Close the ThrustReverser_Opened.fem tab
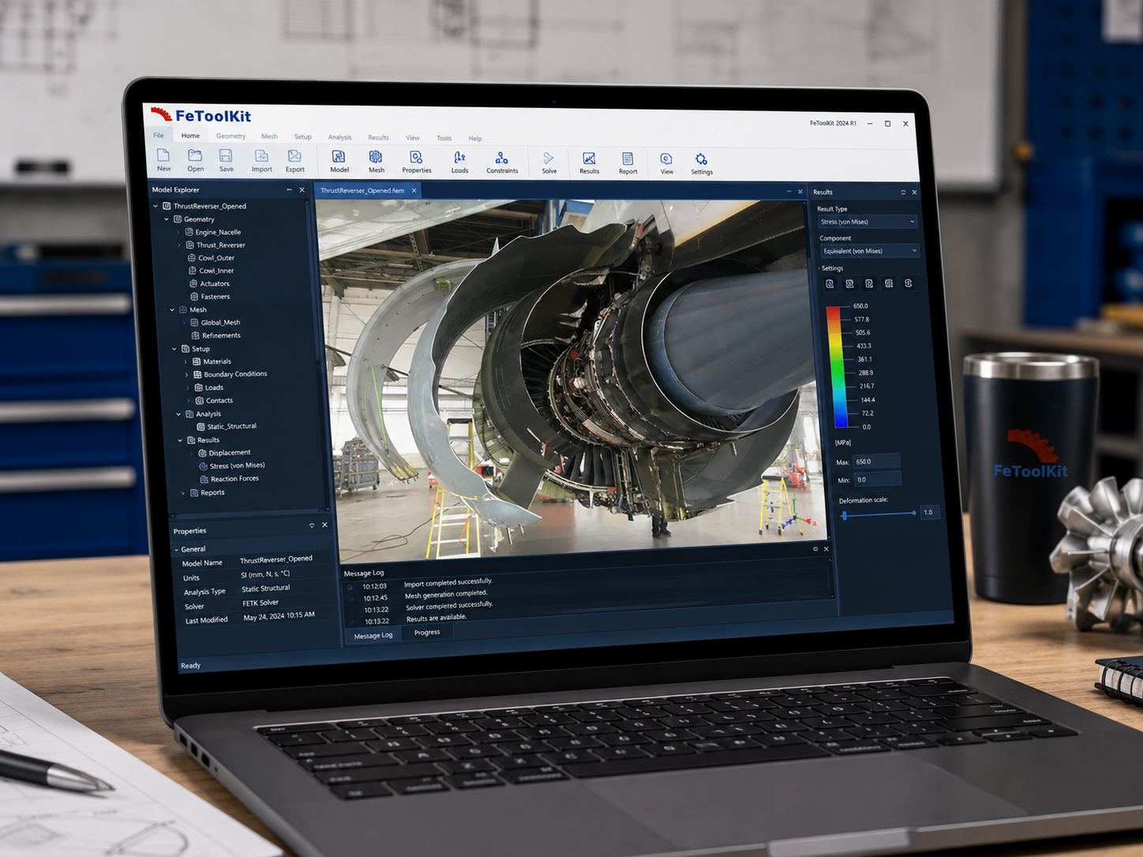 (414, 190)
